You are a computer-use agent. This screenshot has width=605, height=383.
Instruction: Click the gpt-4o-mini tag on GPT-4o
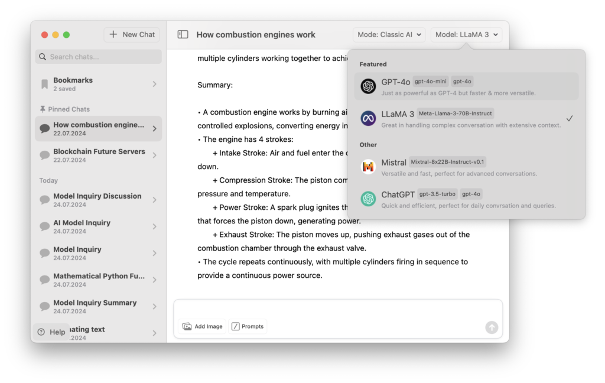tap(431, 82)
